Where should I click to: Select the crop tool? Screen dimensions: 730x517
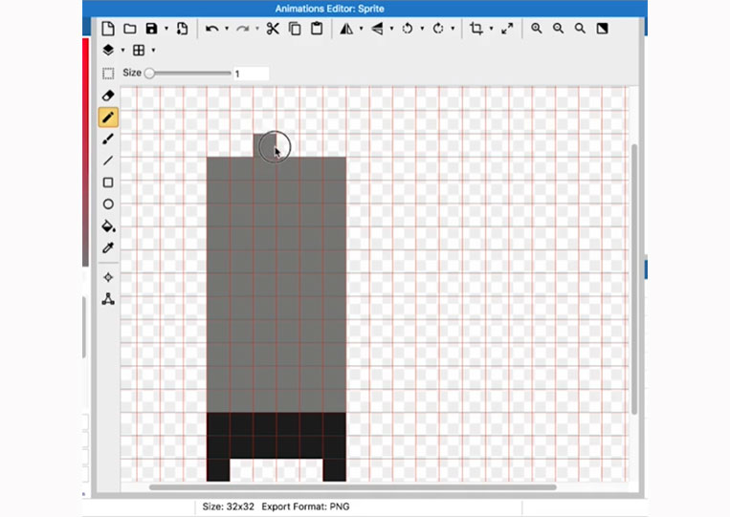[476, 29]
